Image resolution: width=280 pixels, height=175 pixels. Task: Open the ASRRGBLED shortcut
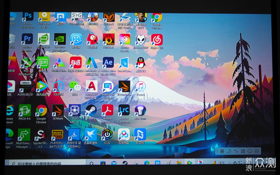coord(26,87)
